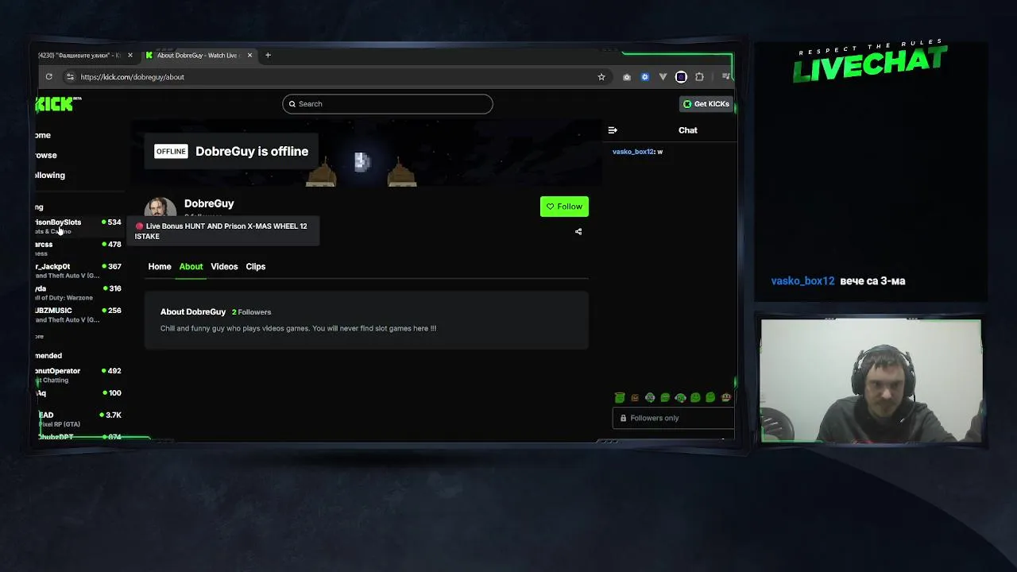Screen dimensions: 1017x572
Task: Click the last monkey-face emote
Action: point(725,397)
